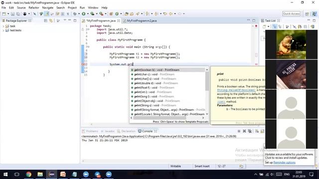The width and height of the screenshot is (319, 179).
Task: Click the Last Edit Location arrow icon
Action: (x=165, y=14)
